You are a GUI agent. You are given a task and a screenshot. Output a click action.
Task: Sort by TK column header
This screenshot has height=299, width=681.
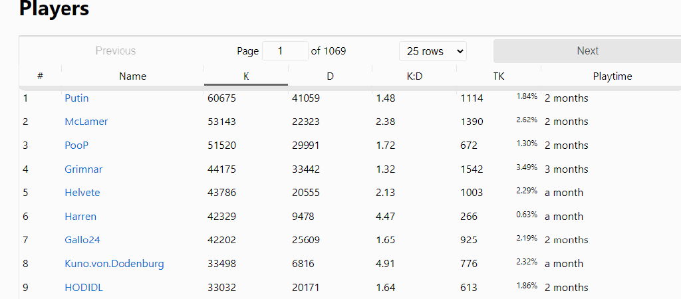[498, 76]
